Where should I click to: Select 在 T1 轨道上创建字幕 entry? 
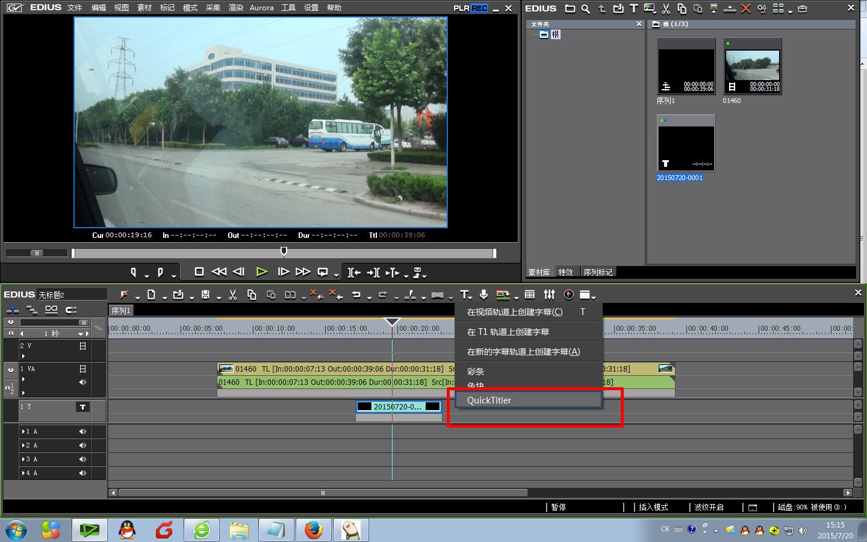pos(529,332)
